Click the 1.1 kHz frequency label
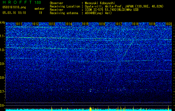Viewport: 175px width, 111px height. click(2, 36)
